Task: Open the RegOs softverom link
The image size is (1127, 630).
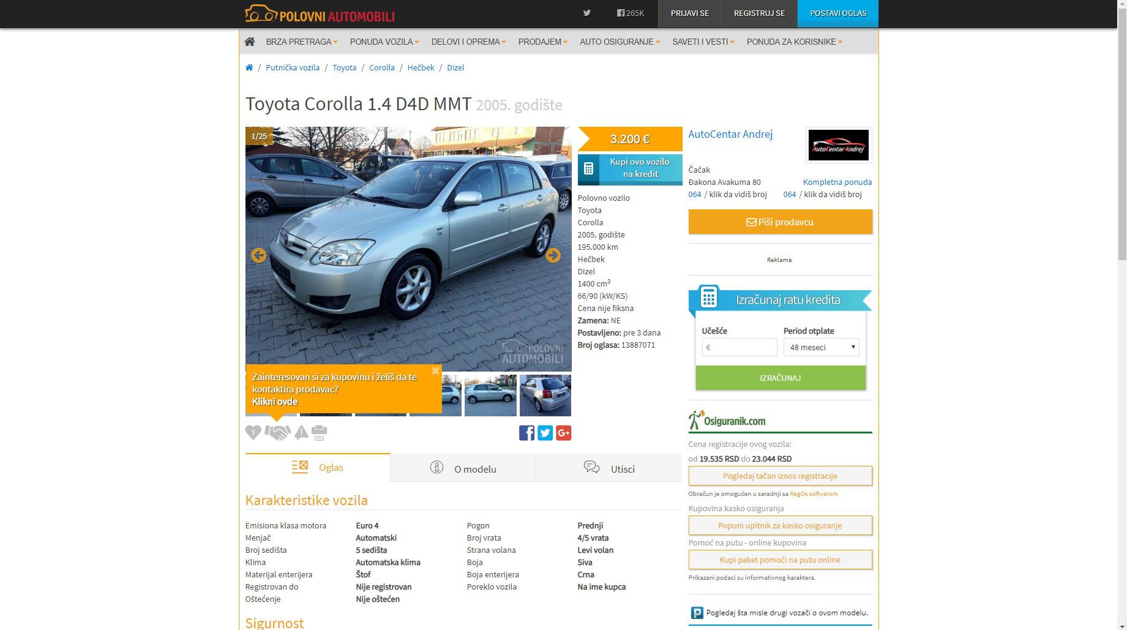Action: pyautogui.click(x=814, y=493)
